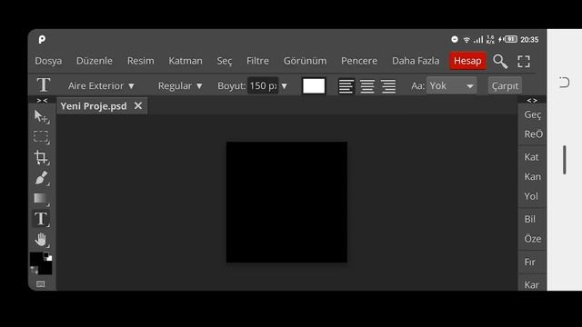Toggle fullscreen mode icon

click(x=524, y=61)
